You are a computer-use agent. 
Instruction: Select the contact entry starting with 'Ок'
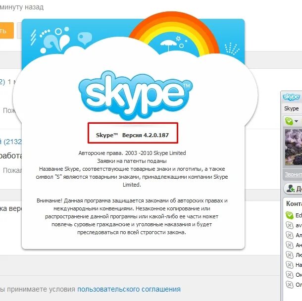tap(294, 275)
